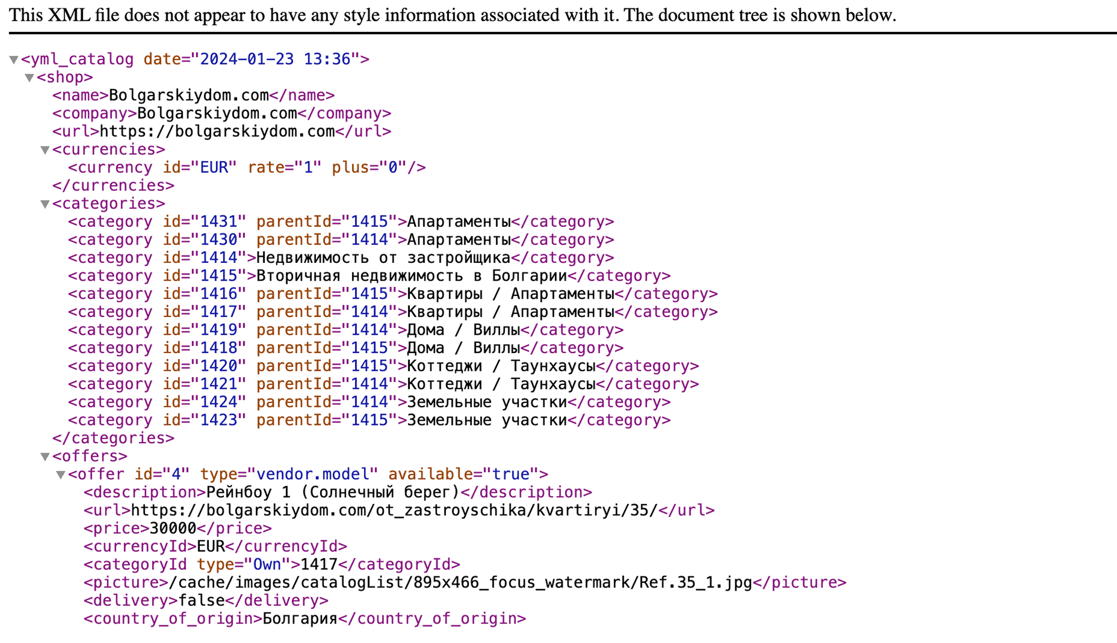Viewport: 1117px width, 643px height.
Task: Collapse the shop element triangle
Action: tap(29, 78)
